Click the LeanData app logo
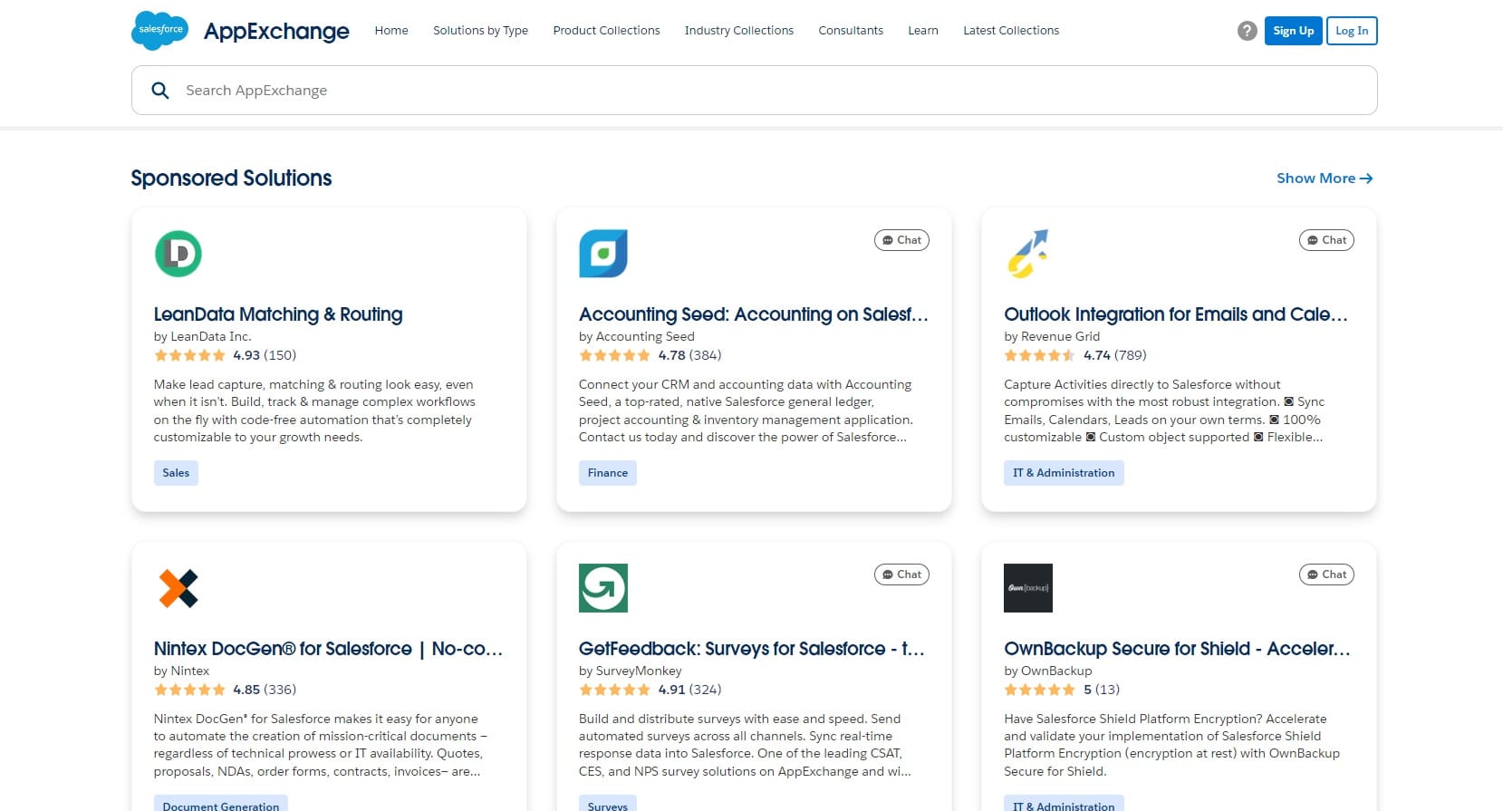Screen dimensions: 1503x811 click(x=178, y=254)
